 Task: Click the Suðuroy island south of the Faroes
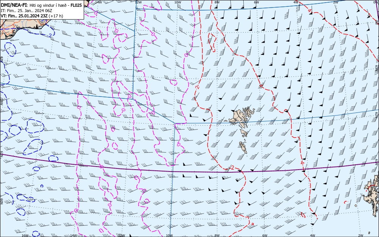click(243, 147)
